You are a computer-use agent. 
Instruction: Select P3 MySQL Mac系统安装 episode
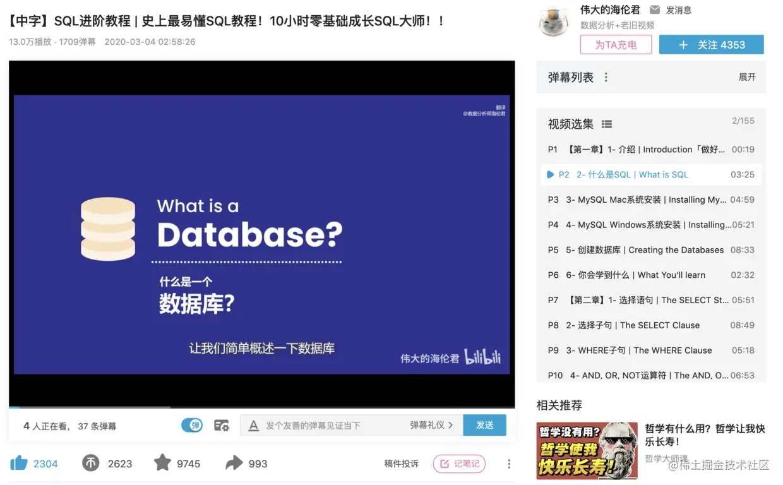(x=651, y=200)
